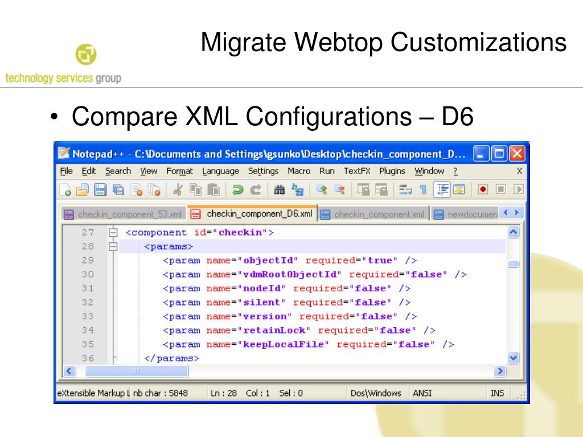Viewport: 583px width, 437px height.
Task: Open the TextFX menu
Action: pyautogui.click(x=357, y=171)
